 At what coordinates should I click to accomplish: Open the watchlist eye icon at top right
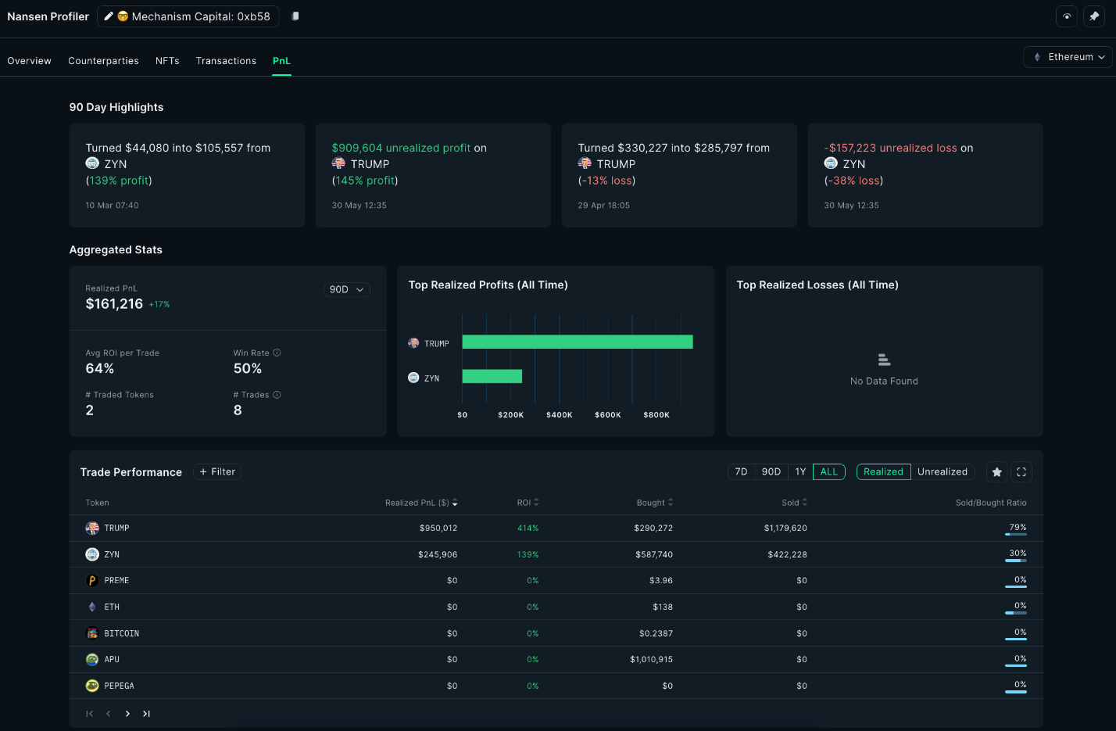click(1066, 16)
